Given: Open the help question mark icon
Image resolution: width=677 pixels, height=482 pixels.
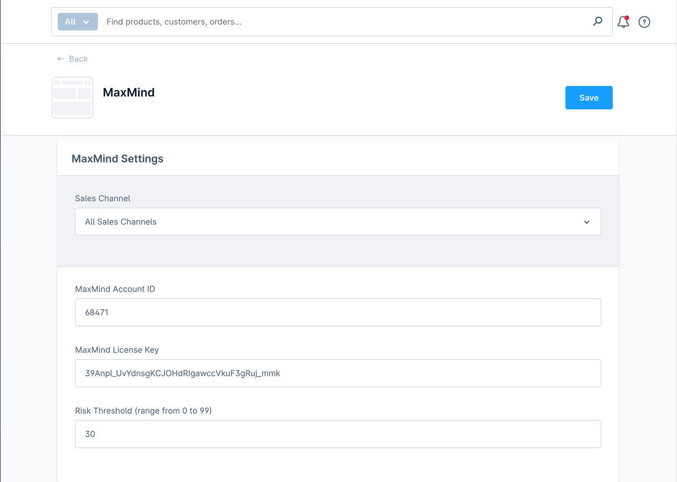Looking at the screenshot, I should point(644,22).
